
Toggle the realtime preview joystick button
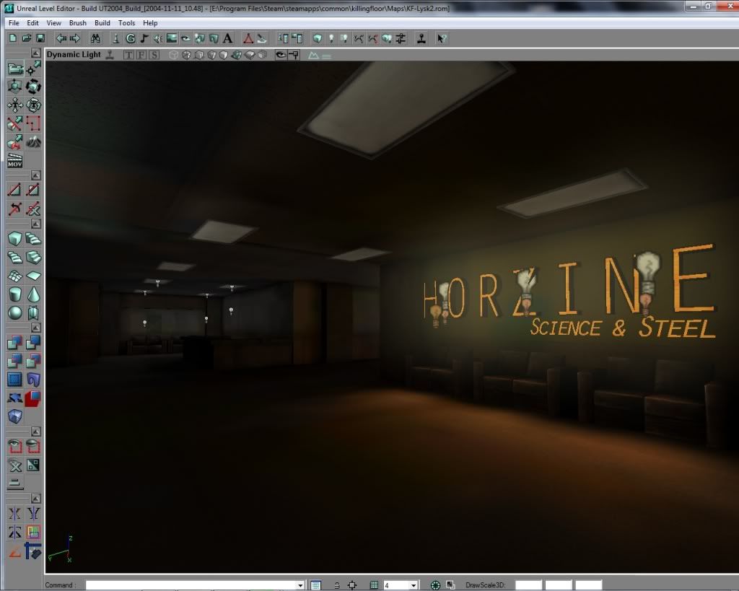click(x=109, y=55)
